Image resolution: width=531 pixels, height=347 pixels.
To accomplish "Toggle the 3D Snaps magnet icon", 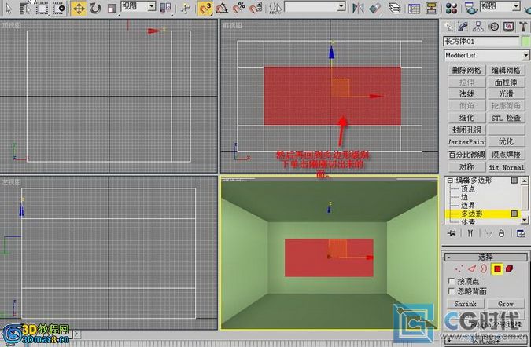I will click(205, 8).
